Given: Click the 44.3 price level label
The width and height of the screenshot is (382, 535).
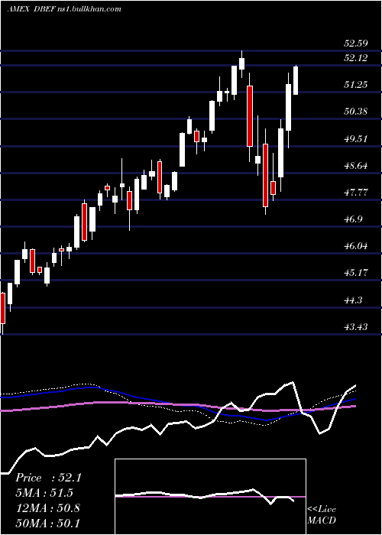Looking at the screenshot, I should [353, 300].
